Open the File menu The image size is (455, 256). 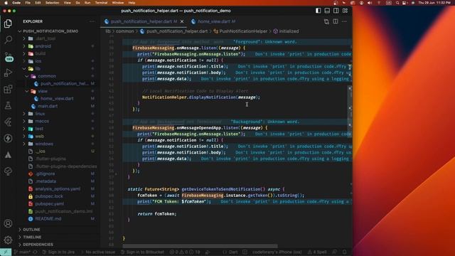[28, 3]
